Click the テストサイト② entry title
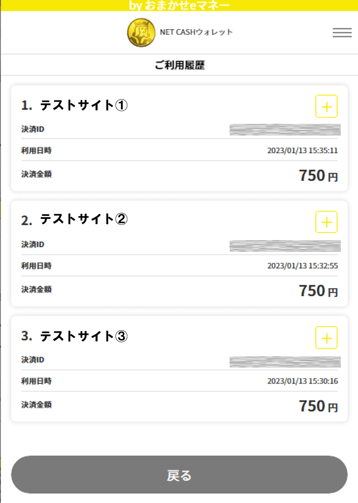Image resolution: width=358 pixels, height=503 pixels. (x=84, y=220)
